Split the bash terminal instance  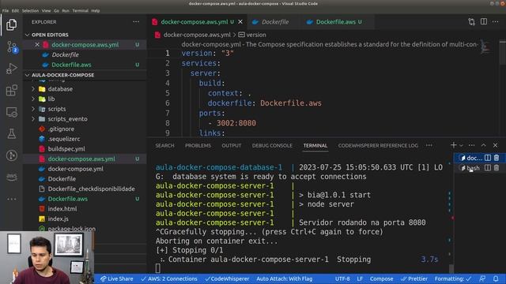488,168
